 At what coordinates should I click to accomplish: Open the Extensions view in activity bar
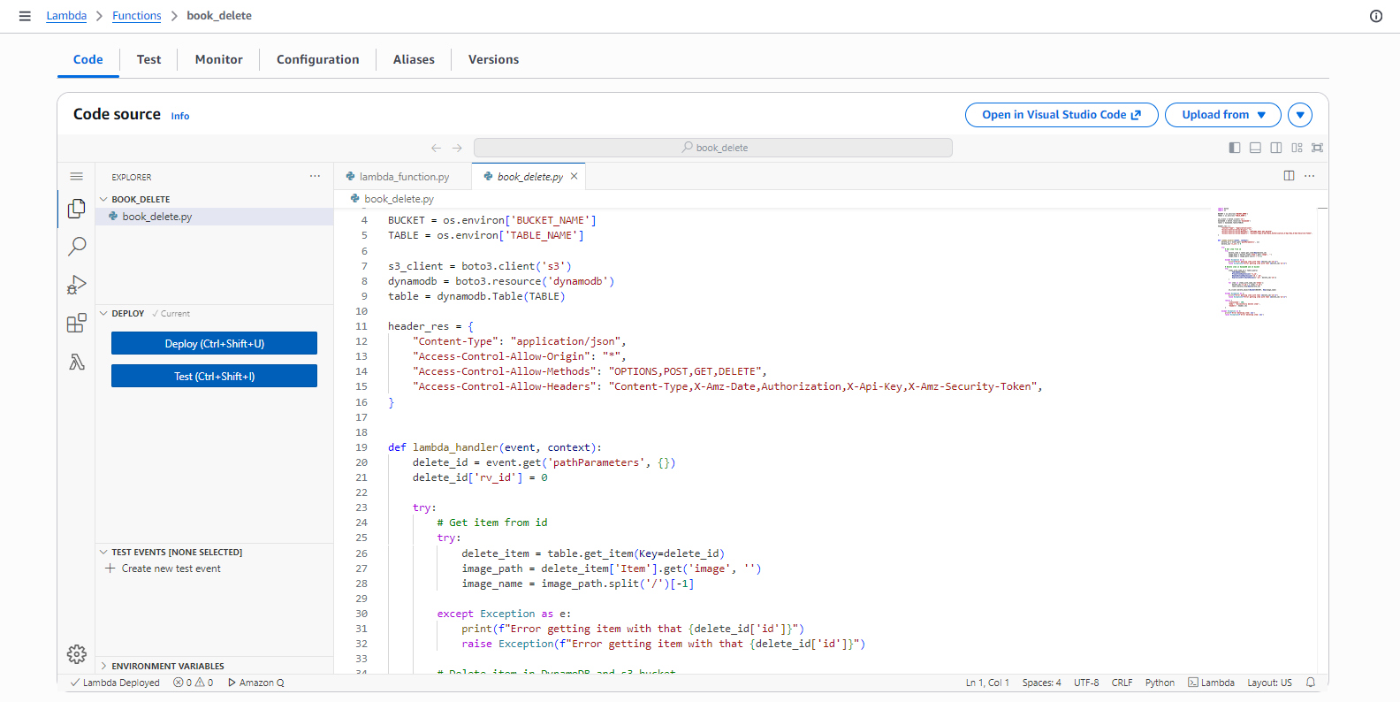pyautogui.click(x=77, y=323)
